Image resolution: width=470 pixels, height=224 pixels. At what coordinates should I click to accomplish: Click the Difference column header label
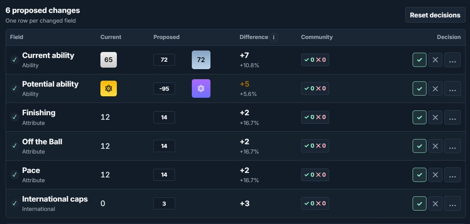(254, 37)
